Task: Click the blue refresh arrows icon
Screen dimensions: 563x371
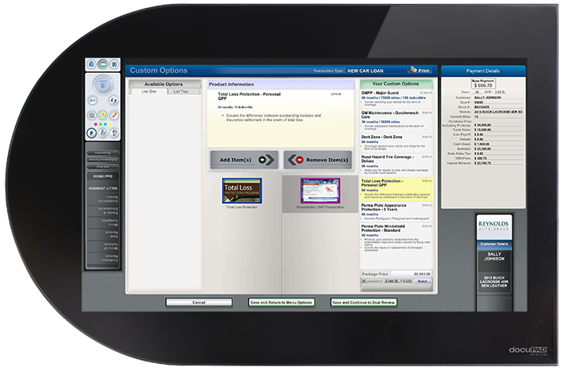Action: [x=113, y=100]
